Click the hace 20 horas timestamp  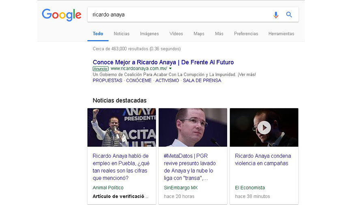click(179, 196)
